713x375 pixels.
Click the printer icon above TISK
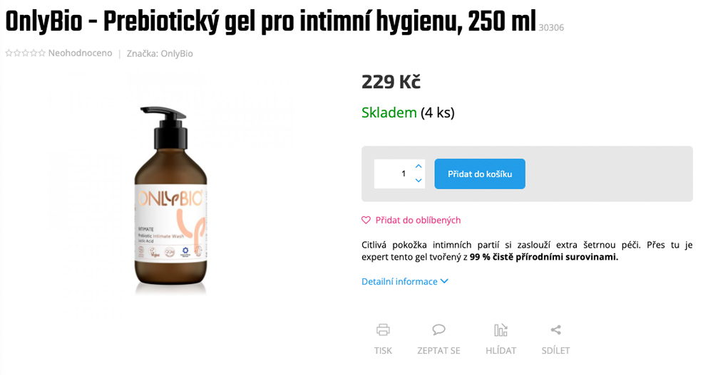(x=383, y=329)
